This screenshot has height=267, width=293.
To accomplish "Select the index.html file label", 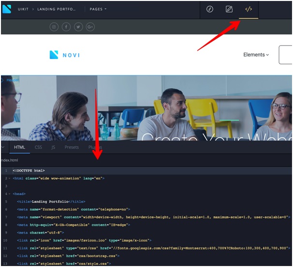I will click(10, 160).
